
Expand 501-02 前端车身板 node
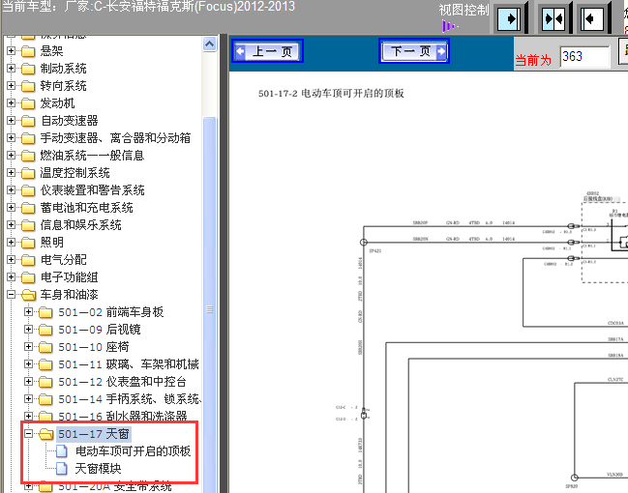(28, 311)
